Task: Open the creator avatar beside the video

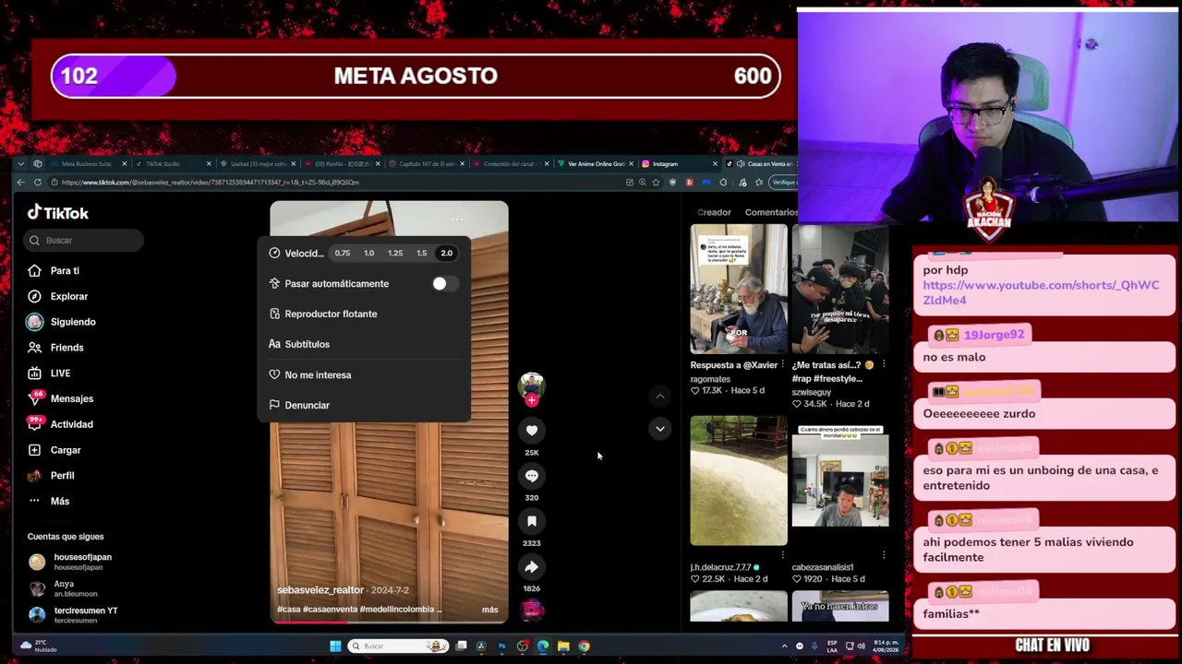Action: tap(532, 385)
